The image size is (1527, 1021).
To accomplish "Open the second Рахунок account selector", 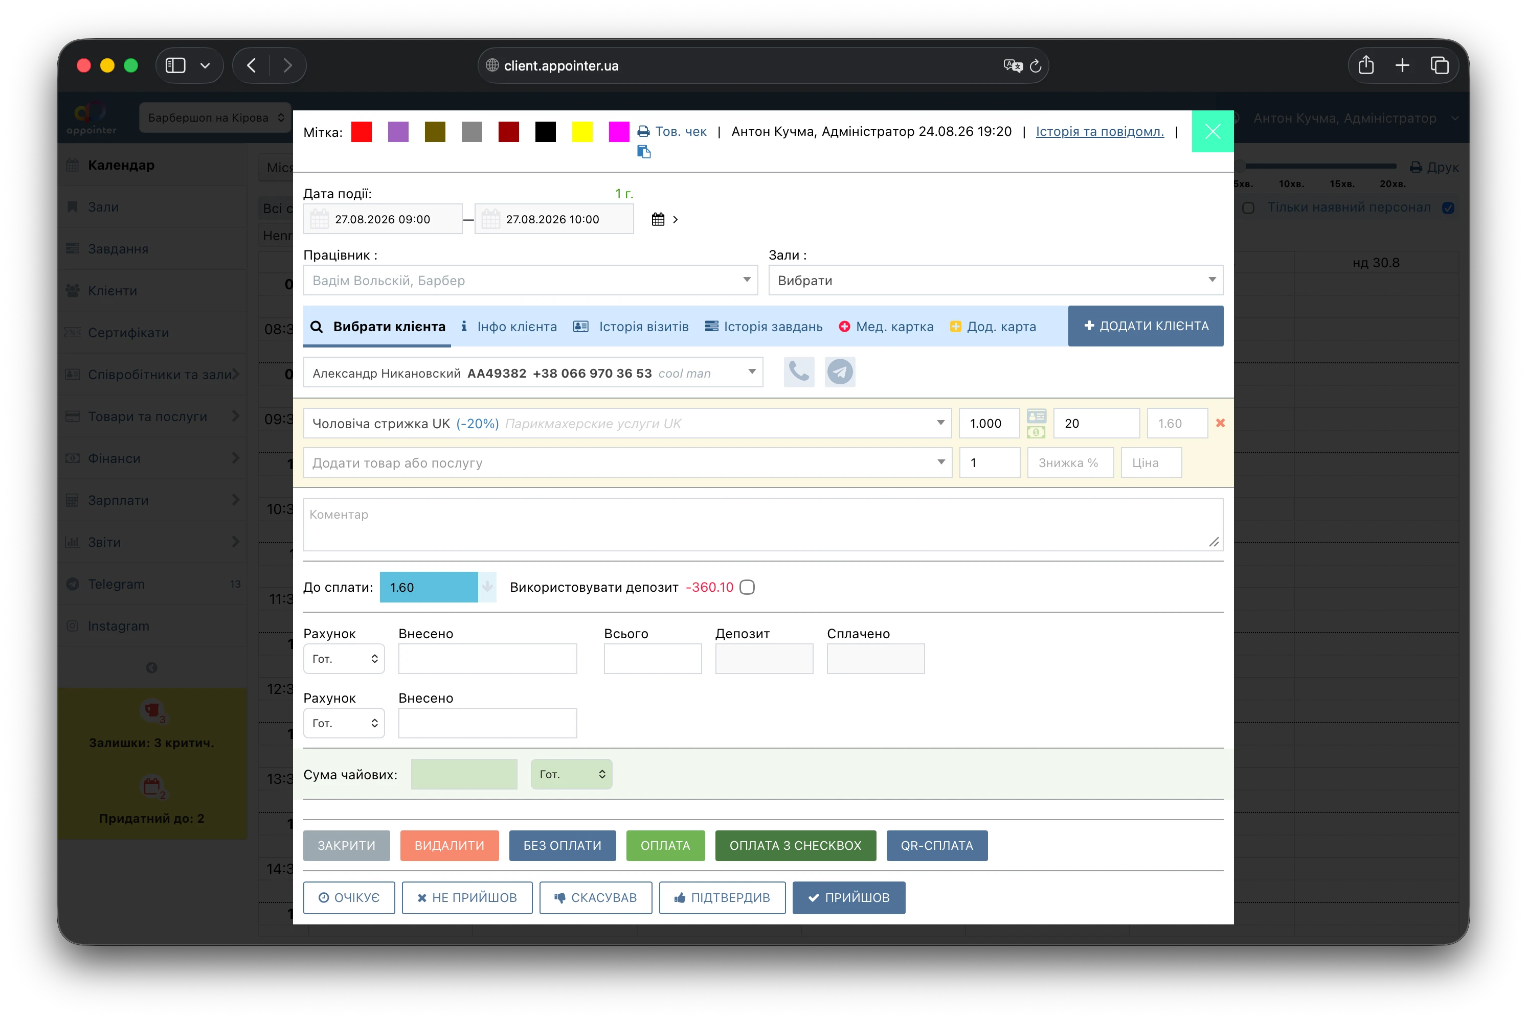I will [x=344, y=724].
